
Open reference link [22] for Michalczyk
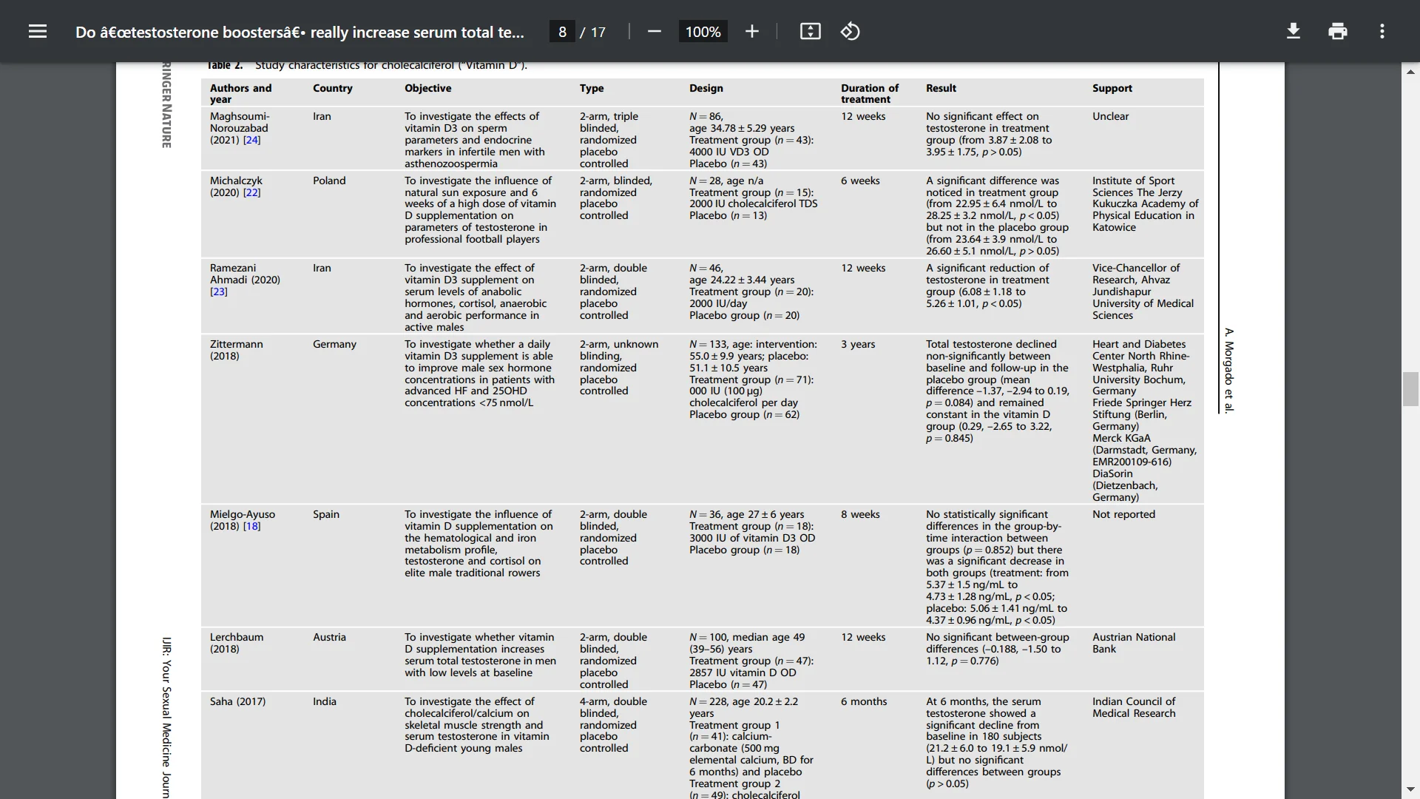tap(251, 192)
